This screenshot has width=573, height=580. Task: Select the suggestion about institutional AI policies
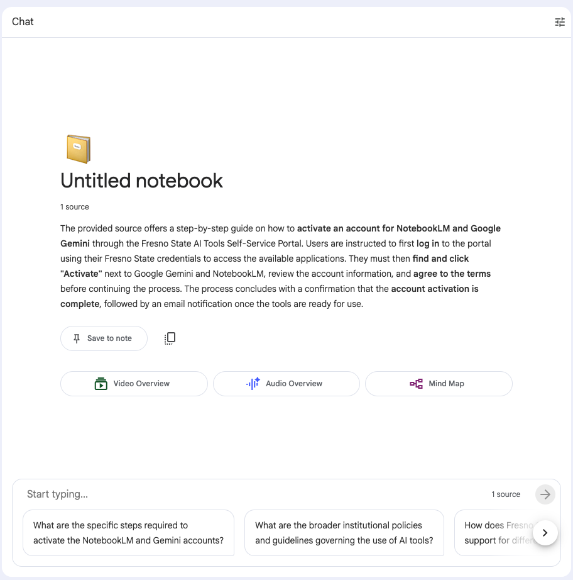344,533
